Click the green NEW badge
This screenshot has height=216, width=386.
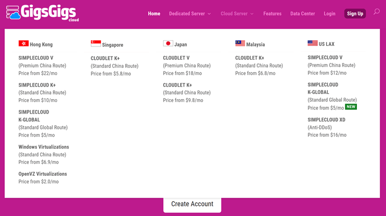point(351,107)
